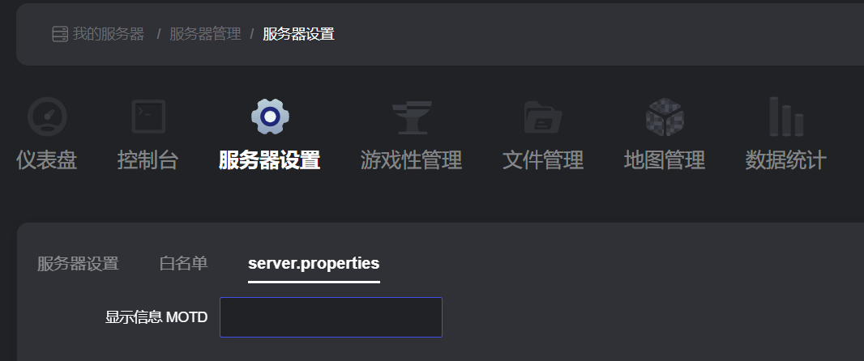The height and width of the screenshot is (361, 864).
Task: Click 服务器设置 breadcrumb text
Action: [x=298, y=34]
